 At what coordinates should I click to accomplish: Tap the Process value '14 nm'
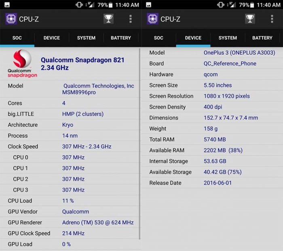[70, 136]
